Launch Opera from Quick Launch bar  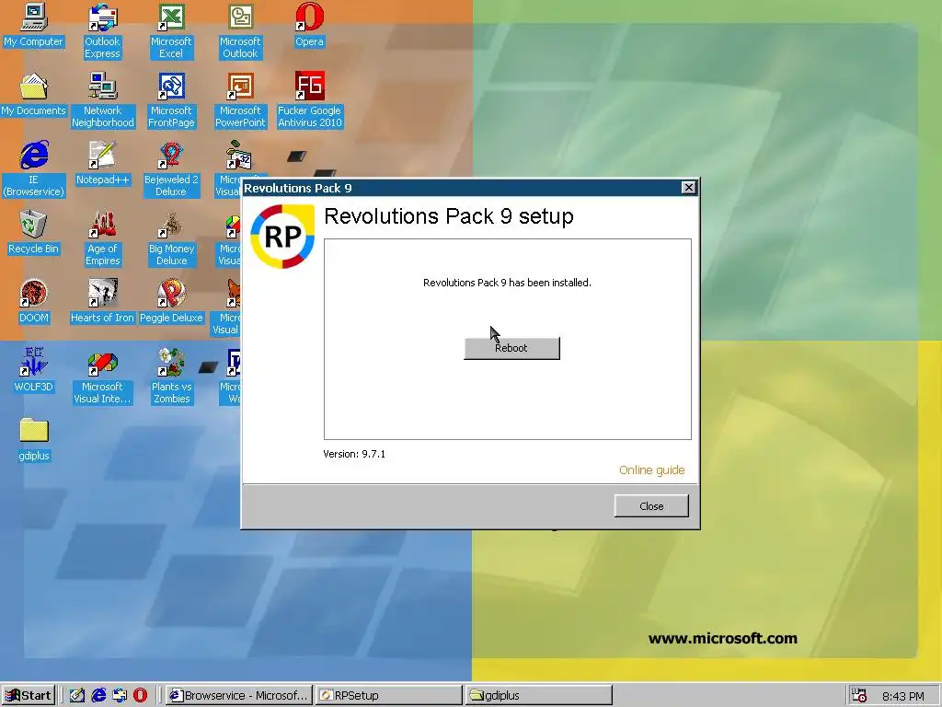pyautogui.click(x=140, y=696)
